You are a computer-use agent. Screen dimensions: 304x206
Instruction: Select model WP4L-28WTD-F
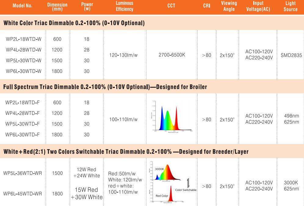click(x=23, y=113)
